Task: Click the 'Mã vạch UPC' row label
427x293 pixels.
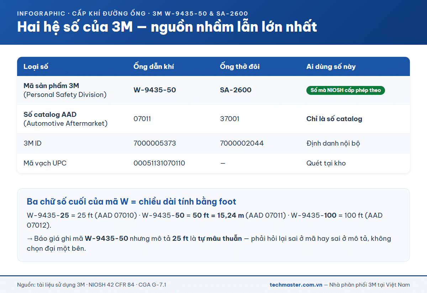Action: point(45,163)
